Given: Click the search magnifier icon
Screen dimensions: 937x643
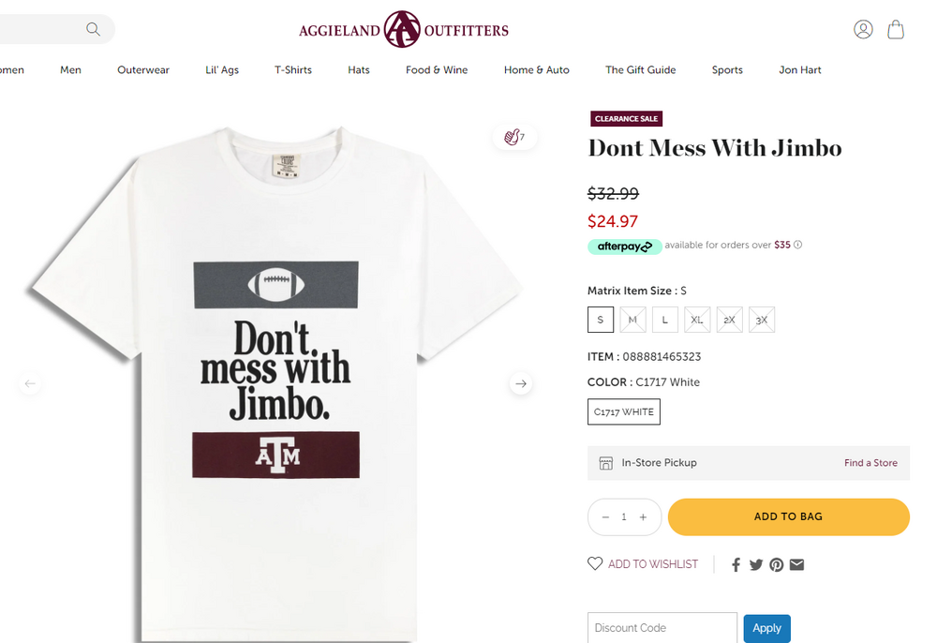Looking at the screenshot, I should point(93,29).
